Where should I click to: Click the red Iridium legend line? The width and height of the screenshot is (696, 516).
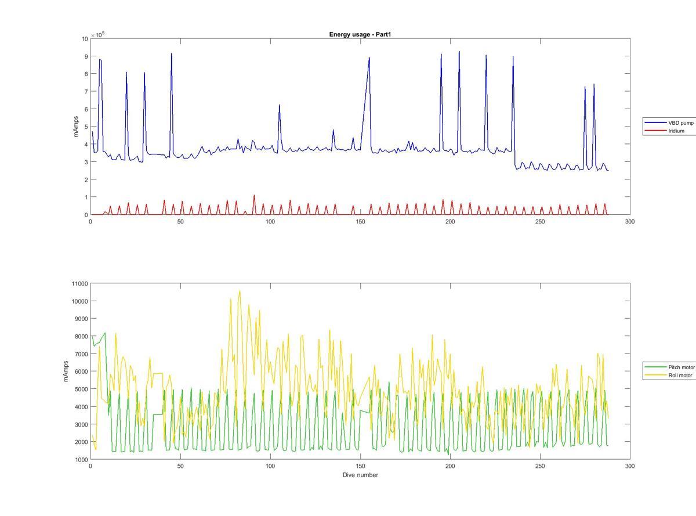coord(655,131)
